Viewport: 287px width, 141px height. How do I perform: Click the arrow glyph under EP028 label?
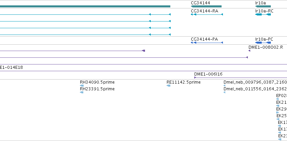[x=277, y=99]
